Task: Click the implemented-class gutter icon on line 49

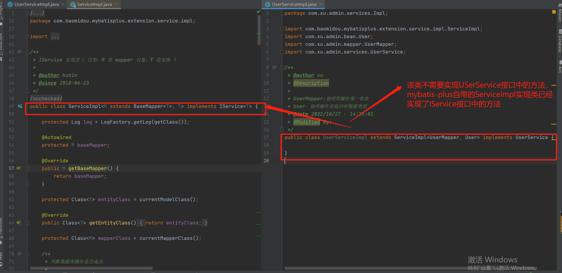Action: tap(20, 106)
